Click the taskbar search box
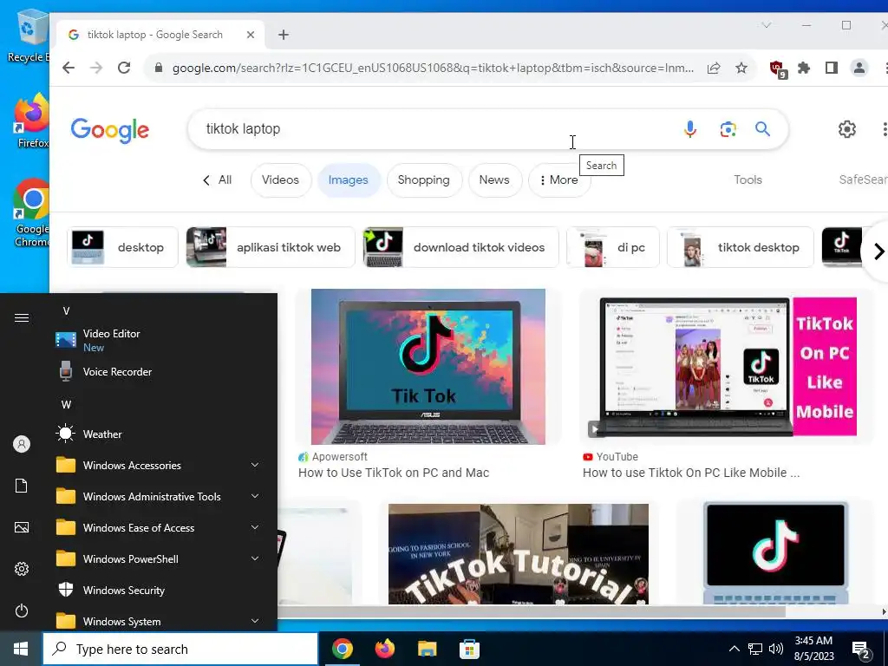The width and height of the screenshot is (888, 666). 180,649
